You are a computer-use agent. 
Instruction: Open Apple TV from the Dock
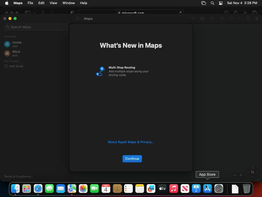(x=162, y=189)
